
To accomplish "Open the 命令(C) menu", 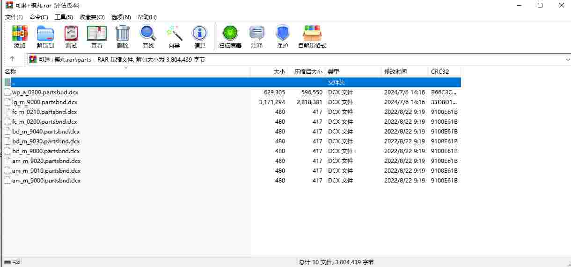I will (x=39, y=17).
